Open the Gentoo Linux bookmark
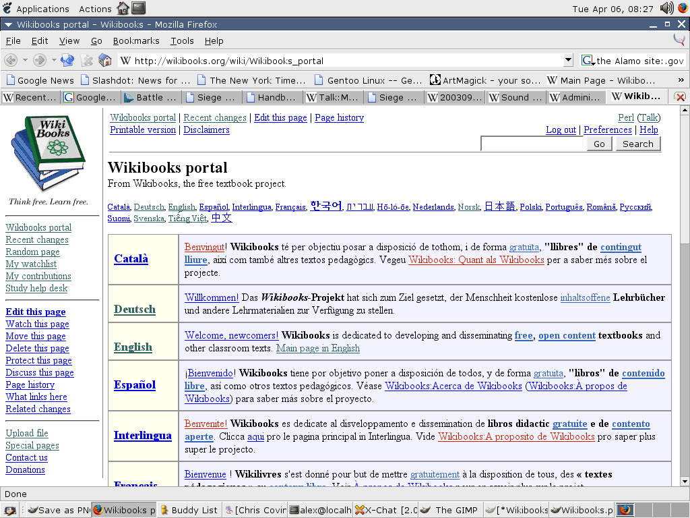Viewport: 690px width, 518px height. (x=369, y=80)
